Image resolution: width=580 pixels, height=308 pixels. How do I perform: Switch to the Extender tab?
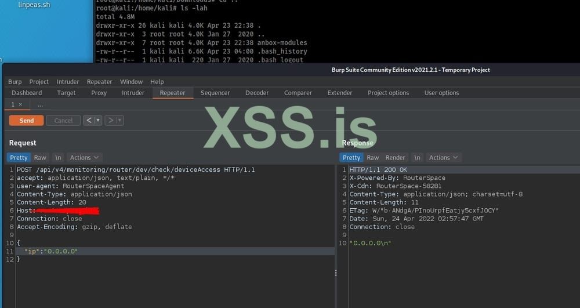(x=339, y=93)
